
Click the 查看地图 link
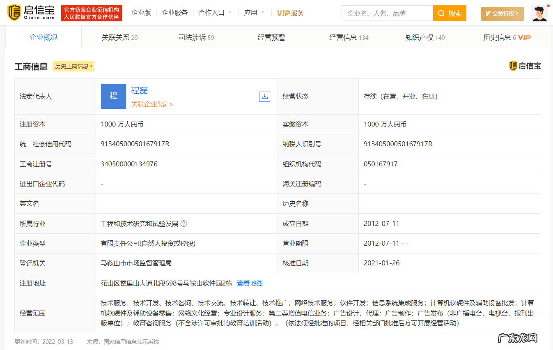[250, 283]
